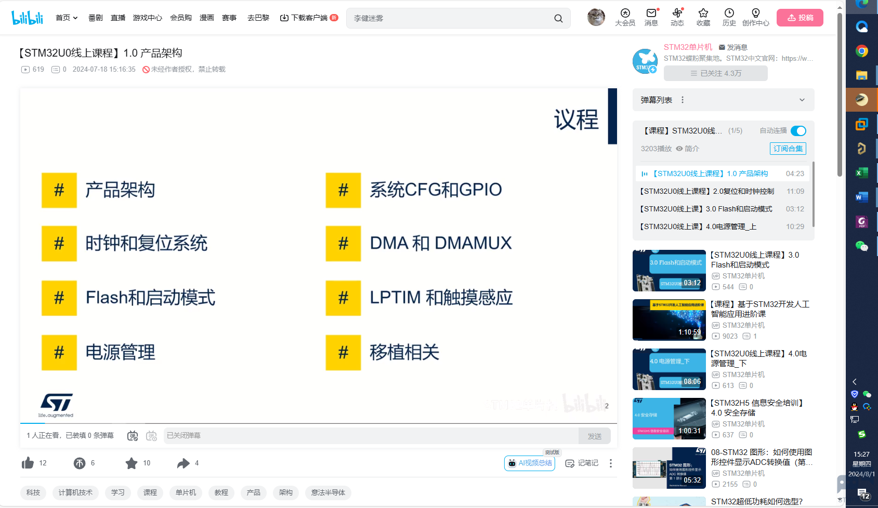Click the STM32单片机 uploader avatar
The width and height of the screenshot is (878, 508).
click(x=645, y=61)
